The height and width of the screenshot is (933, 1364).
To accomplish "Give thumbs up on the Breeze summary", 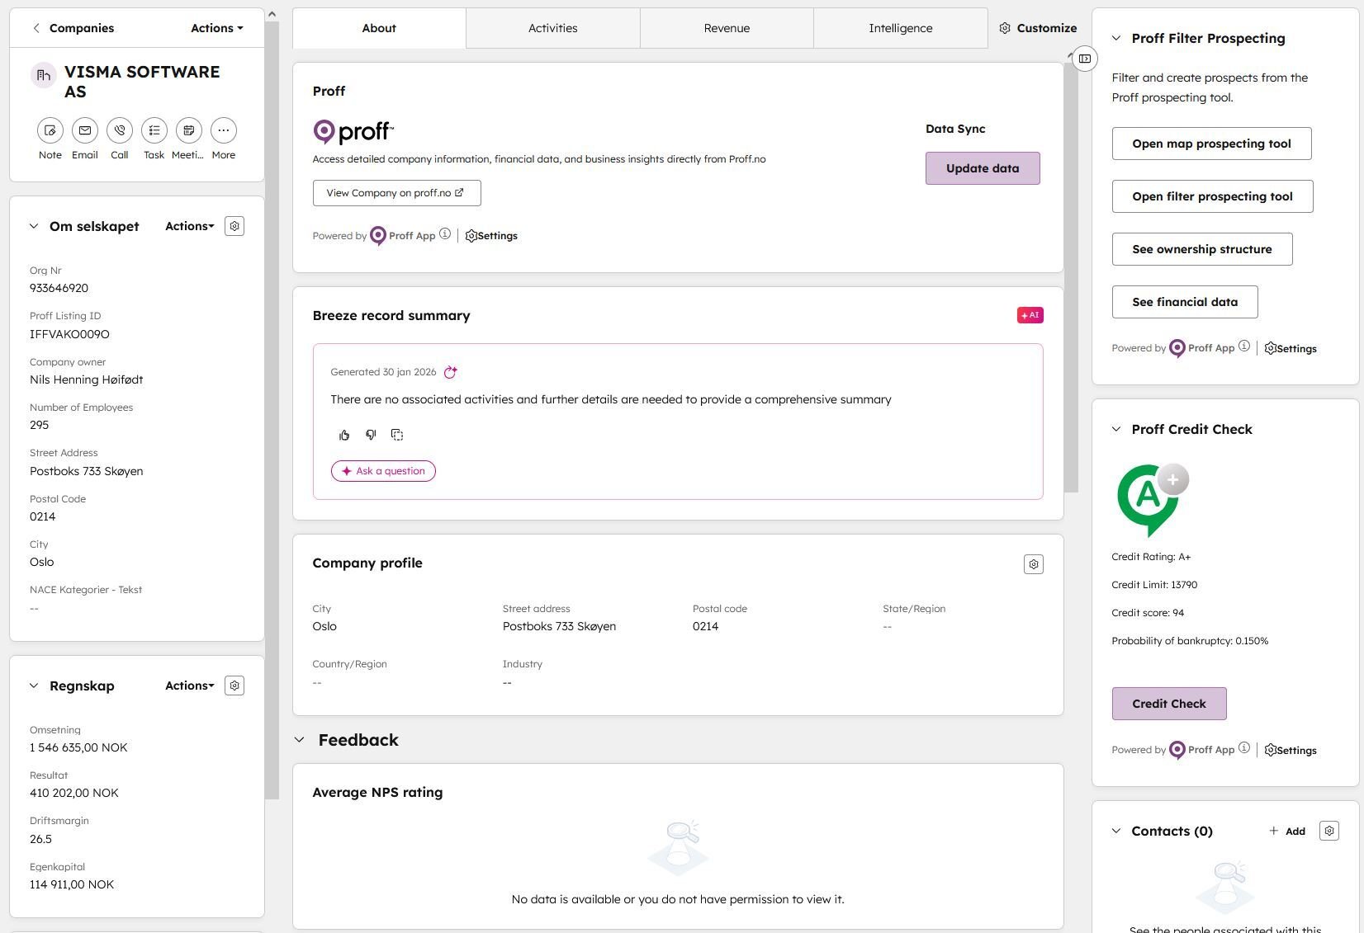I will 344,435.
